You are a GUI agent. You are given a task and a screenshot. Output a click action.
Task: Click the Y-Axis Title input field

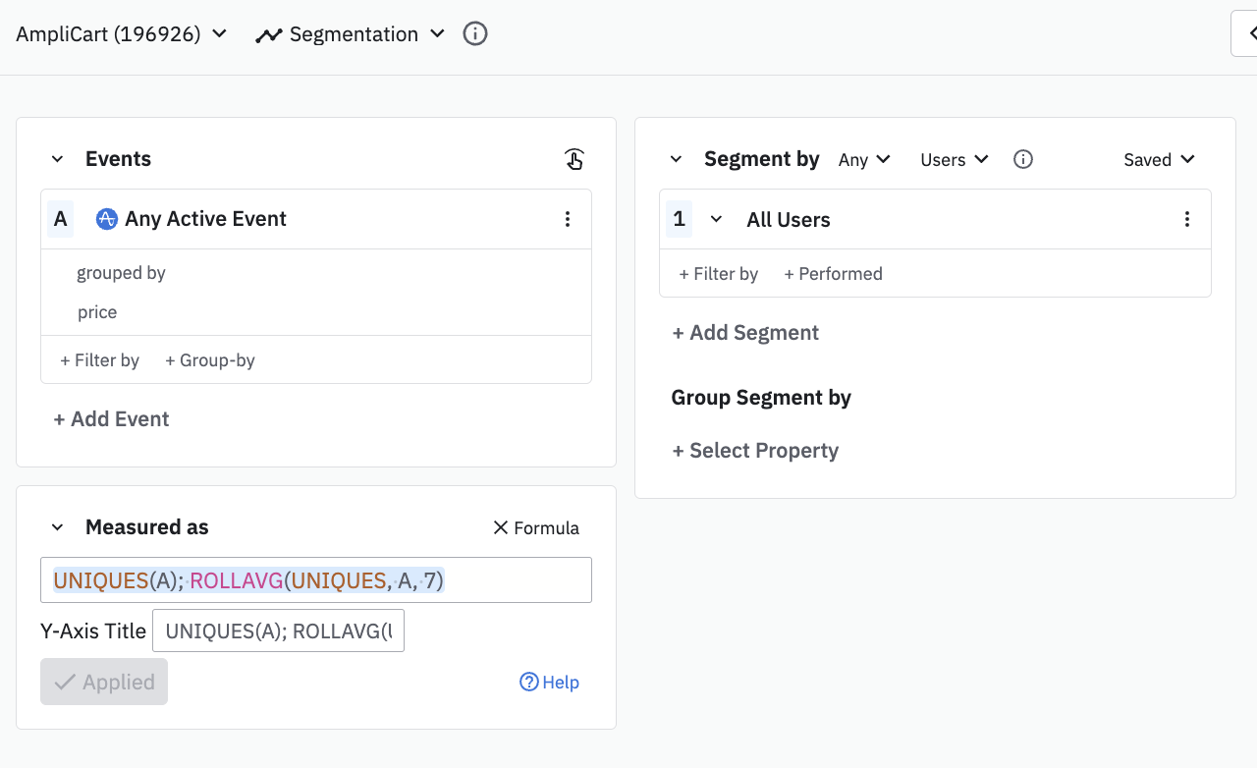coord(278,631)
